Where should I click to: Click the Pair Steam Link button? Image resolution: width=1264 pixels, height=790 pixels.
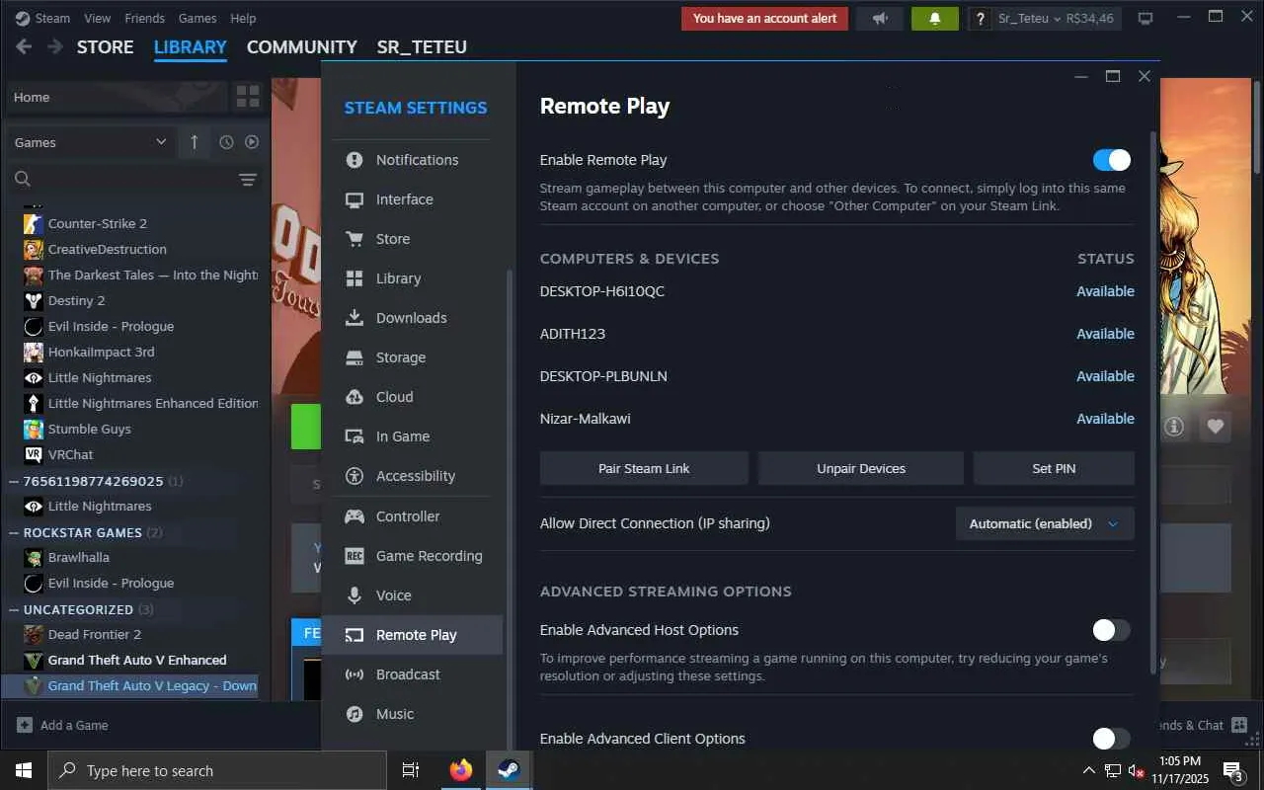click(644, 468)
